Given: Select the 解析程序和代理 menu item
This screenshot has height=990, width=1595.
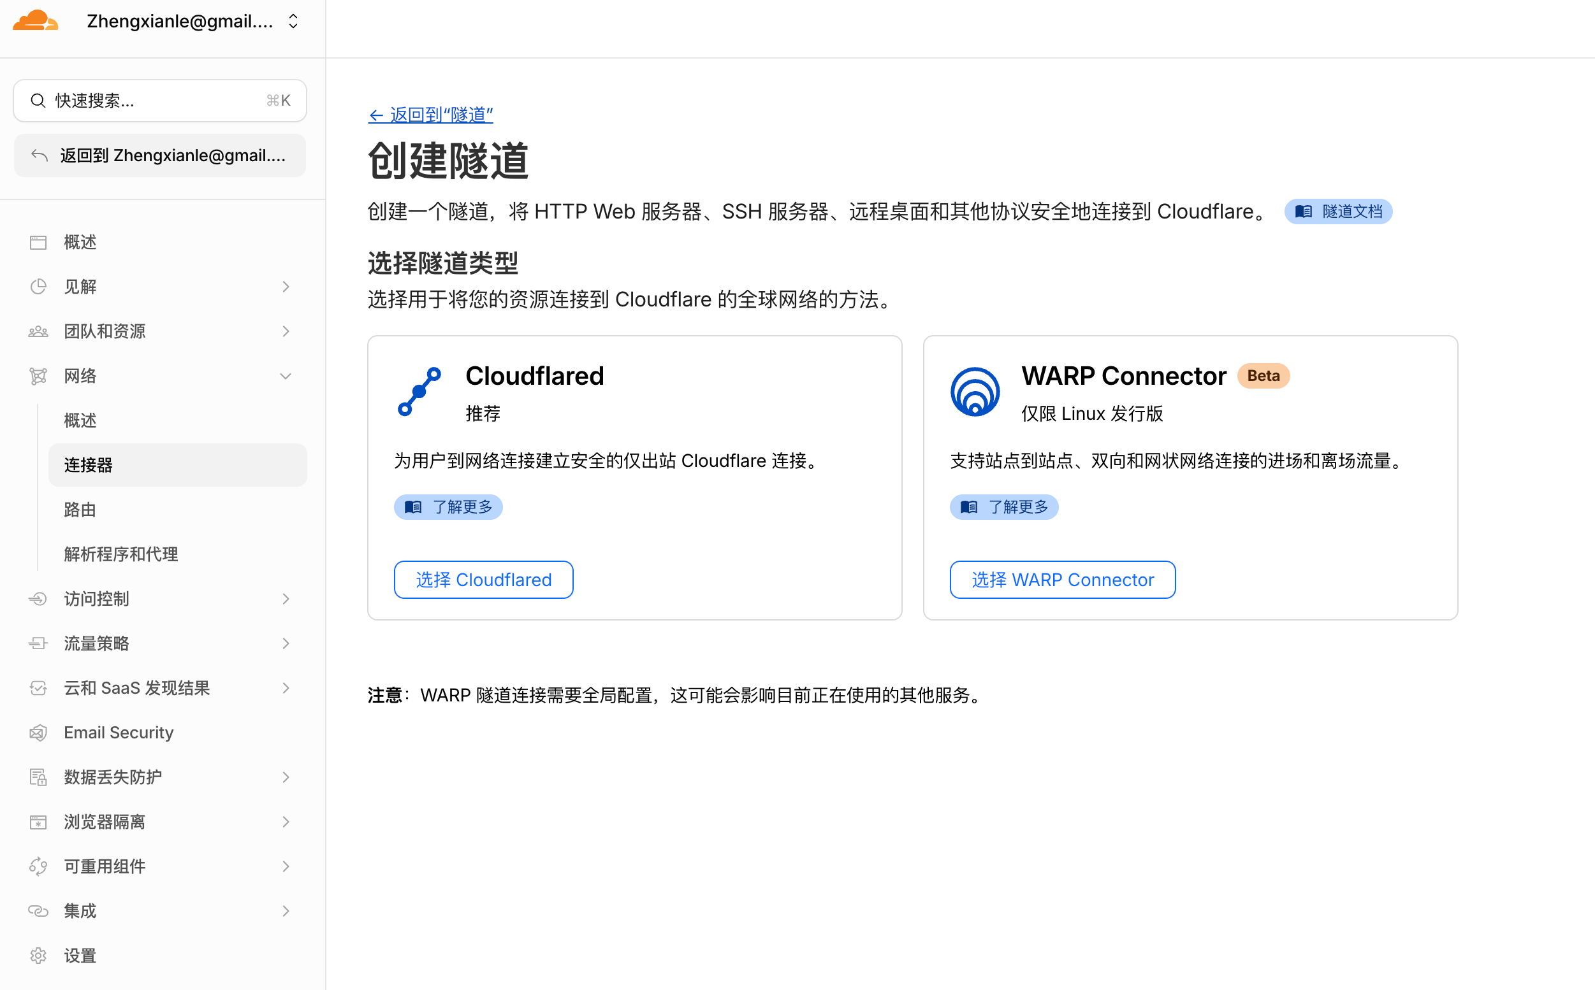Looking at the screenshot, I should pyautogui.click(x=121, y=554).
